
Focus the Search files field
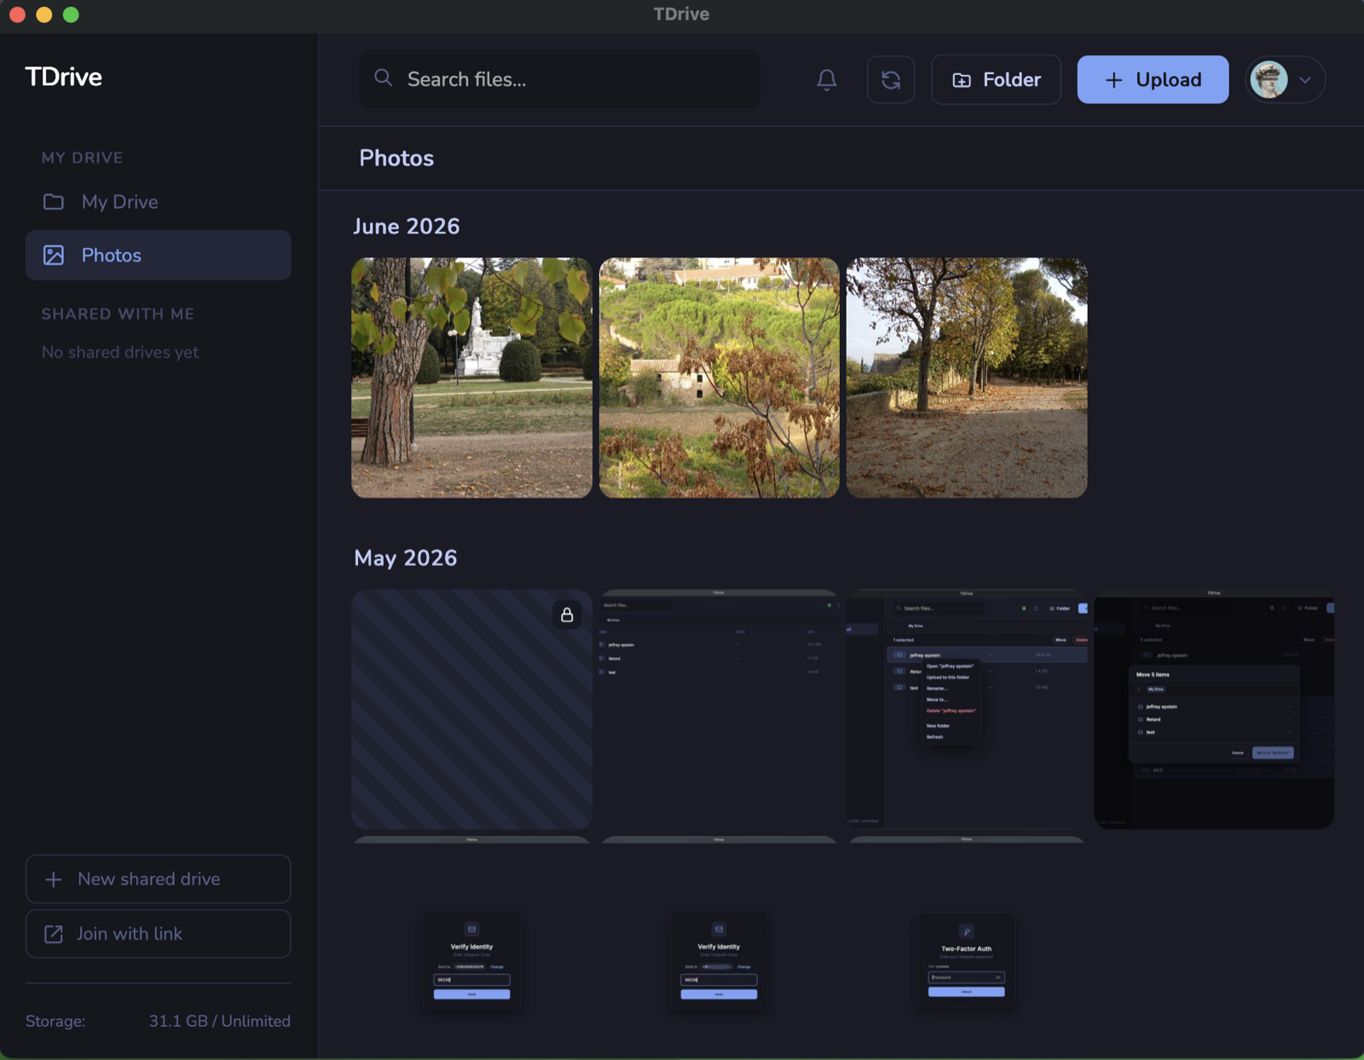pyautogui.click(x=560, y=79)
